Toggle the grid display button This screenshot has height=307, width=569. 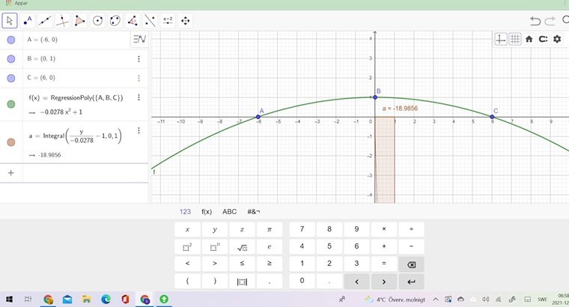(515, 39)
